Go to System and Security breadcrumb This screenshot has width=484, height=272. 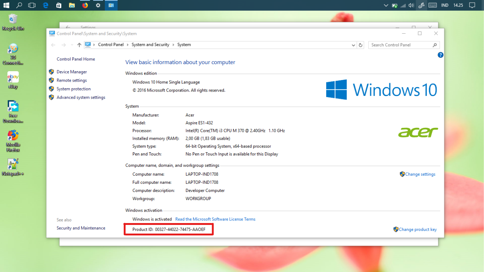pyautogui.click(x=150, y=44)
